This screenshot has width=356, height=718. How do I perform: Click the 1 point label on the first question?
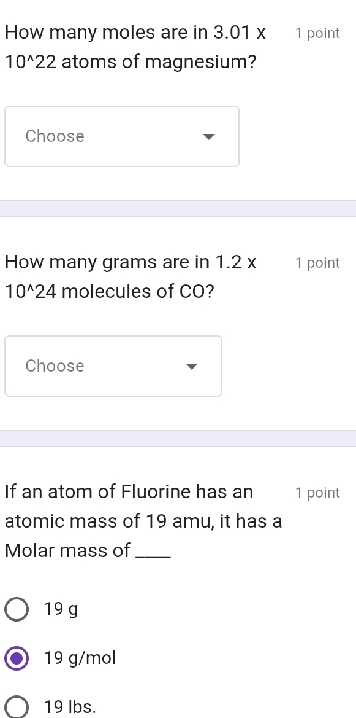[317, 33]
